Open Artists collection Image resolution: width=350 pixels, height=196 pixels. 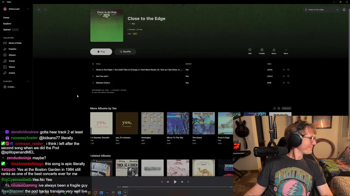(x=9, y=73)
